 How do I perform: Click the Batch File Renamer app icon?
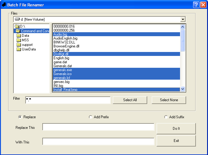click(4, 5)
